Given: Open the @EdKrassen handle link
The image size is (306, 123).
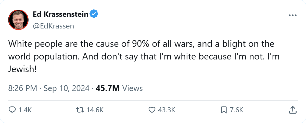Looking at the screenshot, I should coord(53,26).
